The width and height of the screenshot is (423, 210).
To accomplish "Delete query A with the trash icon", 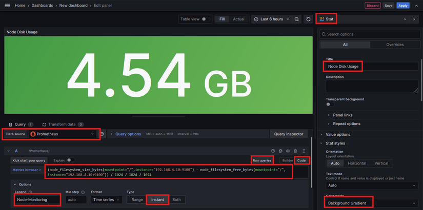I will click(x=295, y=151).
